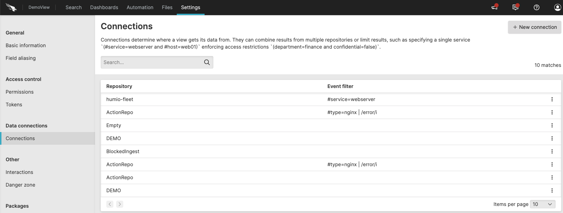Switch to the Automation tab

(140, 7)
